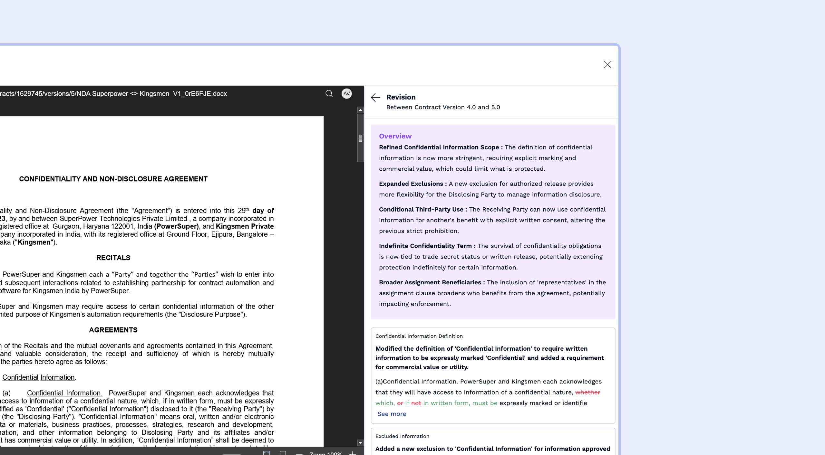Click underlined Confidential Information section heading
825x455 pixels.
coord(38,377)
